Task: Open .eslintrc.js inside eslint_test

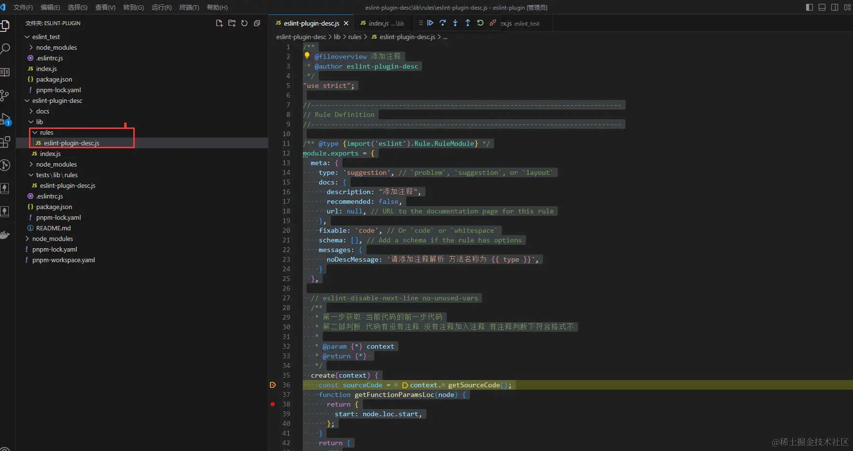Action: 49,58
